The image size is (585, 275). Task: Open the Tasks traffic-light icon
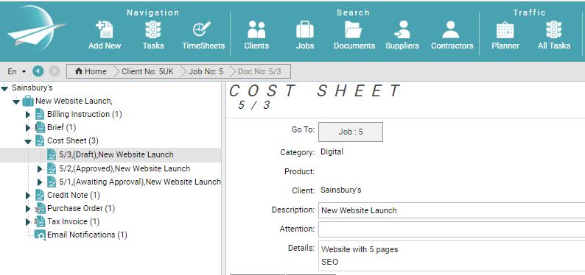[153, 29]
